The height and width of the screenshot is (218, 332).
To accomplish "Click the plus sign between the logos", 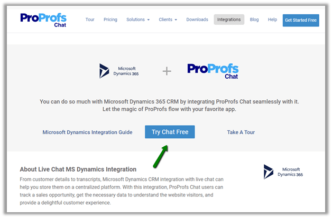I will coord(167,71).
